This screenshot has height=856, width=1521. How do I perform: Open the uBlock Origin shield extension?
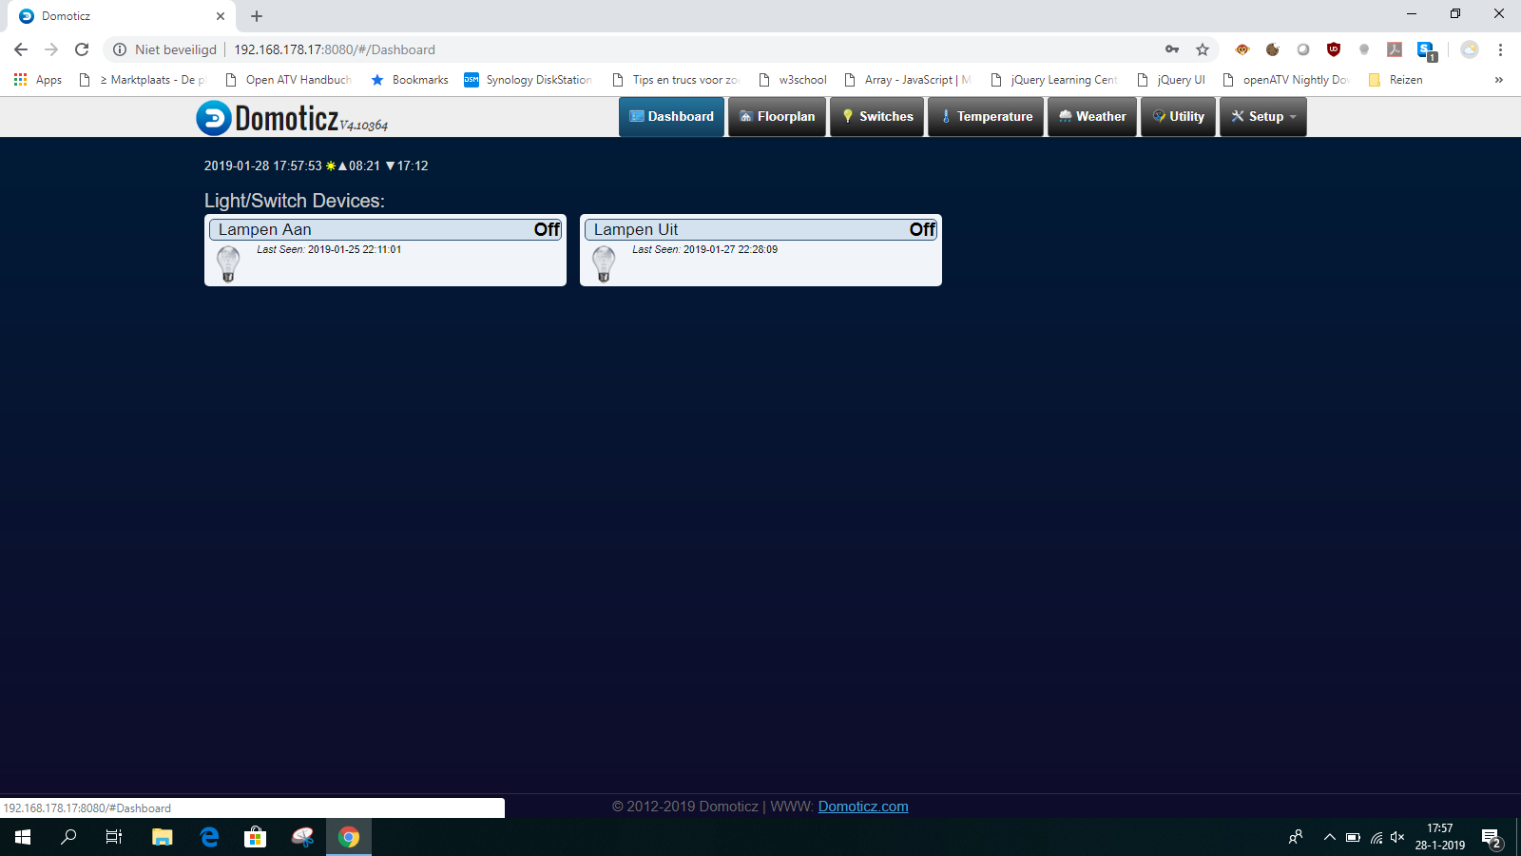pos(1334,49)
